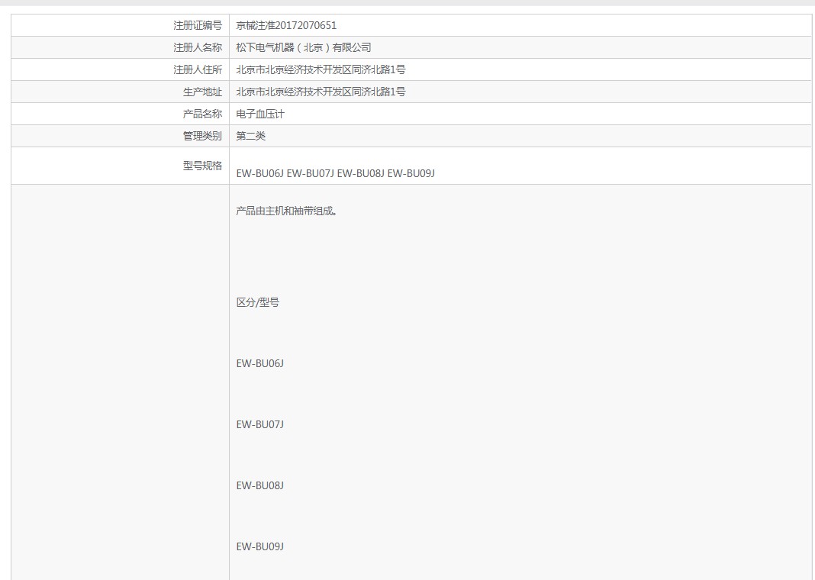
Task: Select the standalone EW-BU06J line under 区分/型号
Action: pos(260,364)
